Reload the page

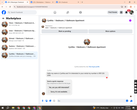(x=10, y=7)
